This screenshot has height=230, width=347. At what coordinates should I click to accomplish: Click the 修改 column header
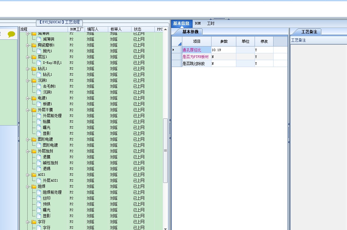click(x=264, y=41)
